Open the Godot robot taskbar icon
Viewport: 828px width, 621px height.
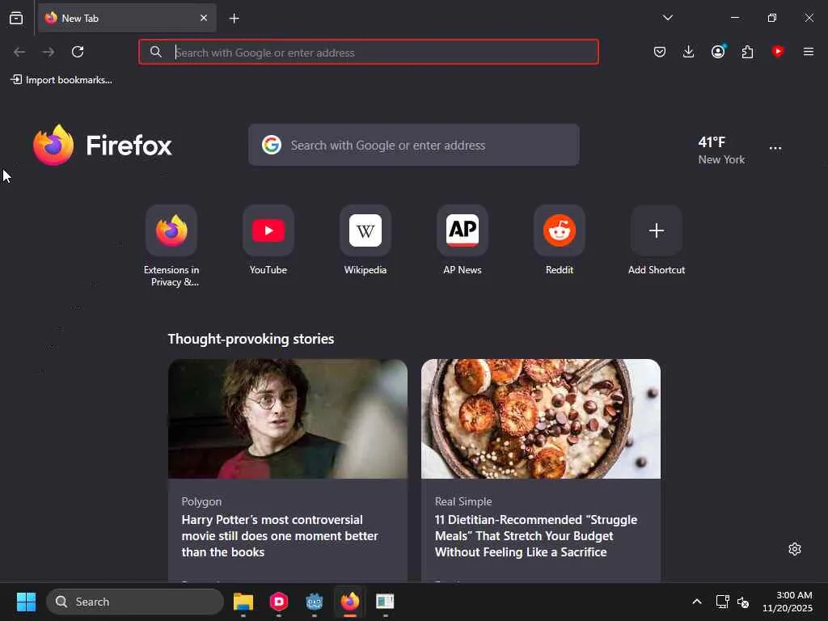315,602
